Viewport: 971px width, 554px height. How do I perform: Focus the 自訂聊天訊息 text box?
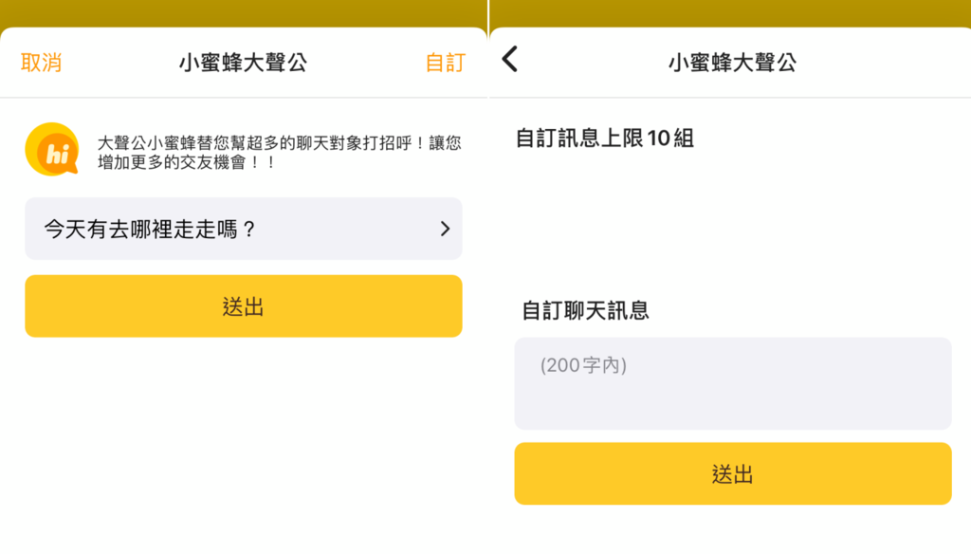pyautogui.click(x=733, y=383)
